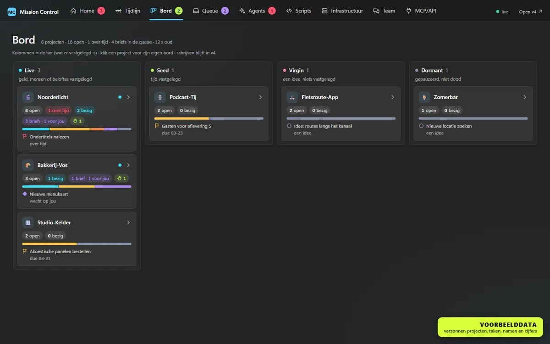The height and width of the screenshot is (344, 550).
Task: Click the purple diamond beside Nieuwe menukaart
Action: click(25, 194)
